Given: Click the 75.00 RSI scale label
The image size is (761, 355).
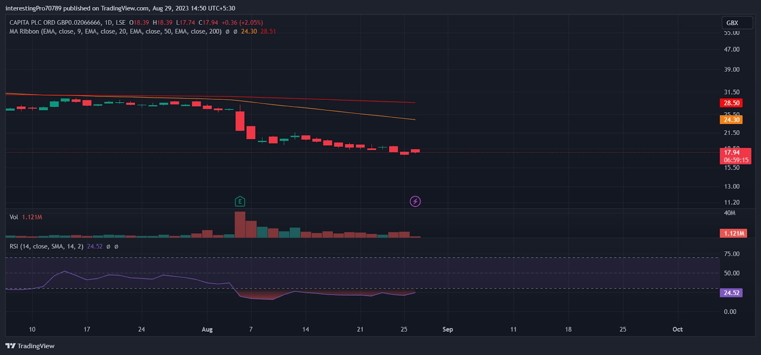Looking at the screenshot, I should [x=732, y=254].
